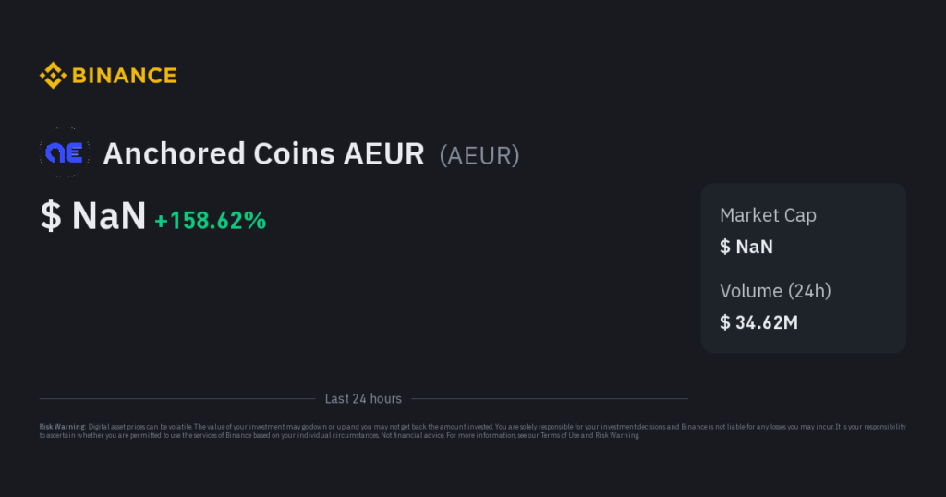Select the Anchored Coins AEUR title

pos(263,153)
